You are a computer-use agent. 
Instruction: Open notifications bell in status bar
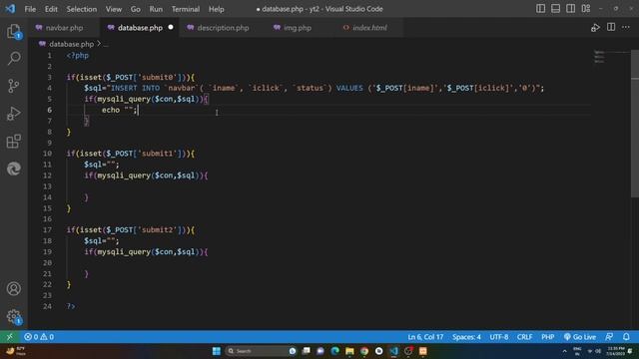click(x=626, y=337)
